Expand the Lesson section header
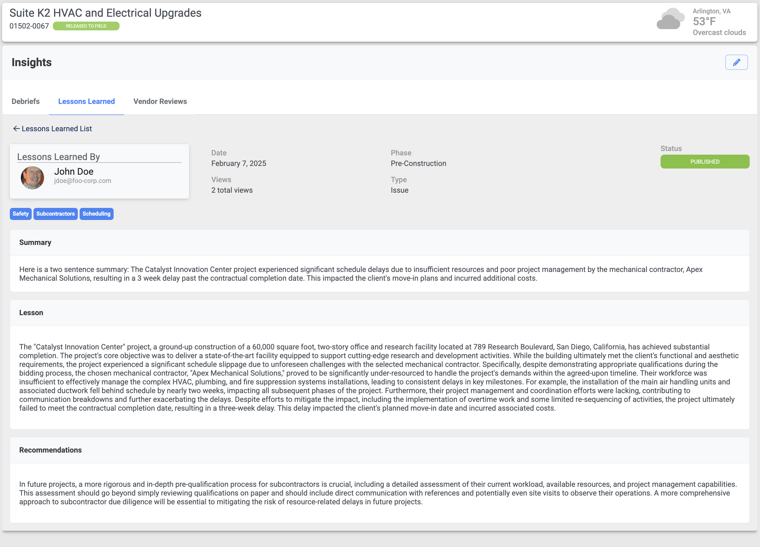This screenshot has height=547, width=760. click(x=31, y=312)
